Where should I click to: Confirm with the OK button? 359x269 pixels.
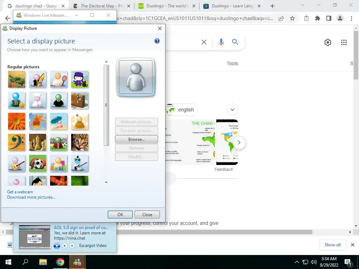tap(120, 215)
